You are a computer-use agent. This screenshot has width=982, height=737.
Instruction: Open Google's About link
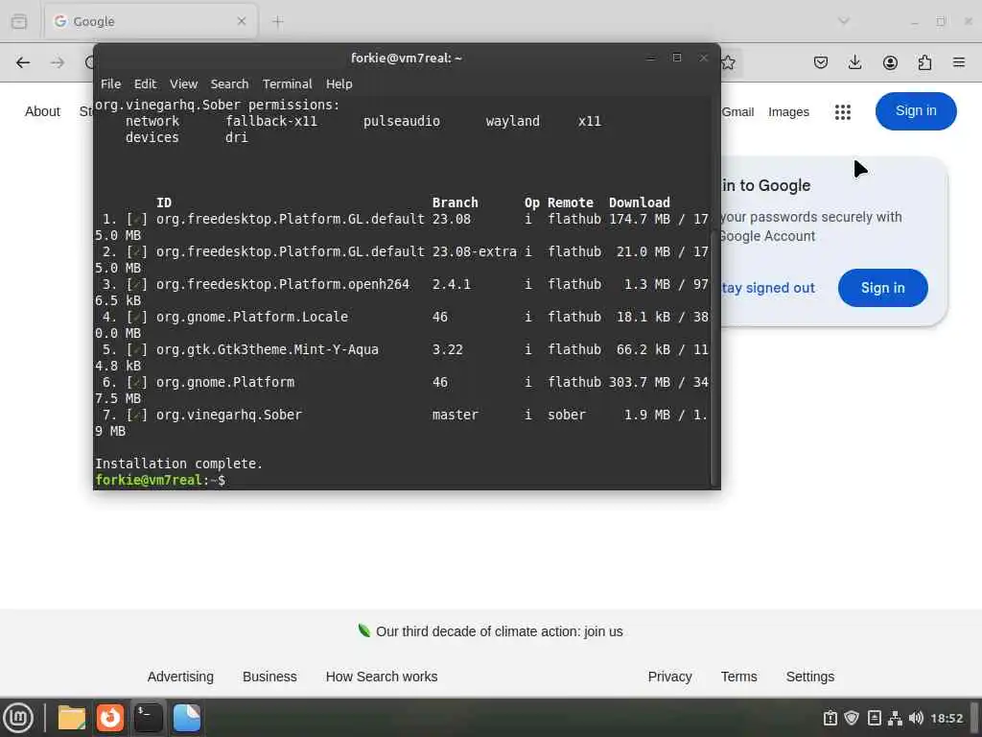pos(42,111)
